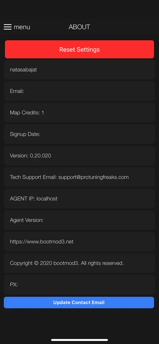
Task: Tap the blue Update Contact Email button
Action: [79, 303]
